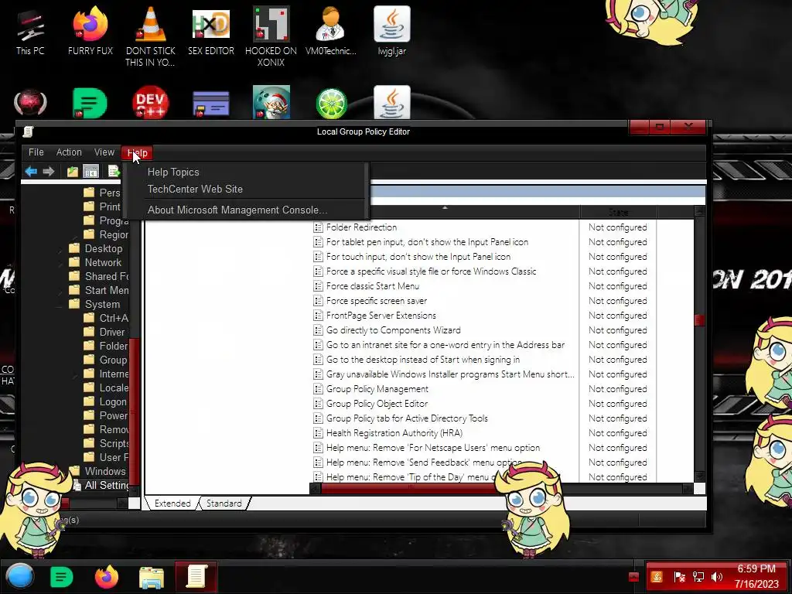Click the Back arrow in the toolbar
Image resolution: width=792 pixels, height=594 pixels.
pyautogui.click(x=31, y=172)
